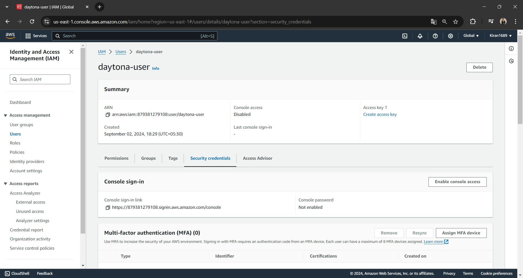Switch to the Permissions tab
The height and width of the screenshot is (278, 523).
point(116,158)
